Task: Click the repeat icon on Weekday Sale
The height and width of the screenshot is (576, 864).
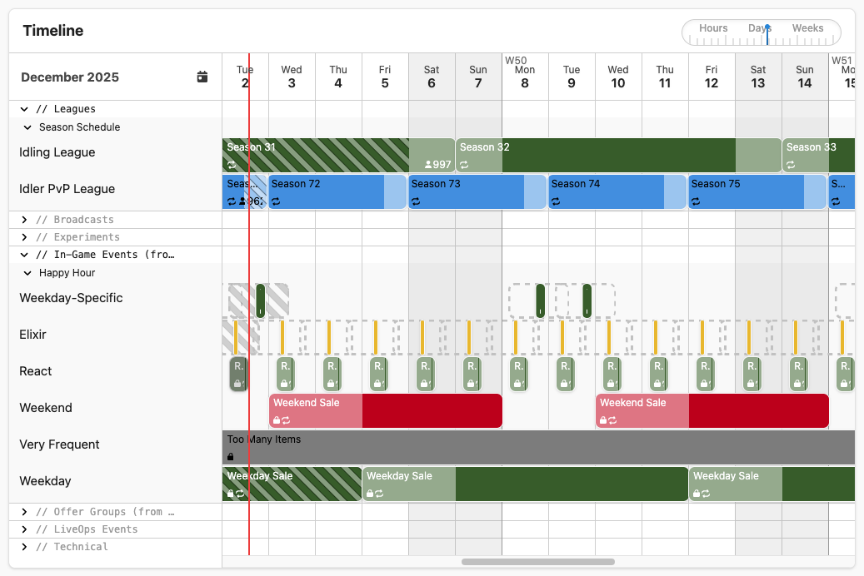Action: click(241, 493)
